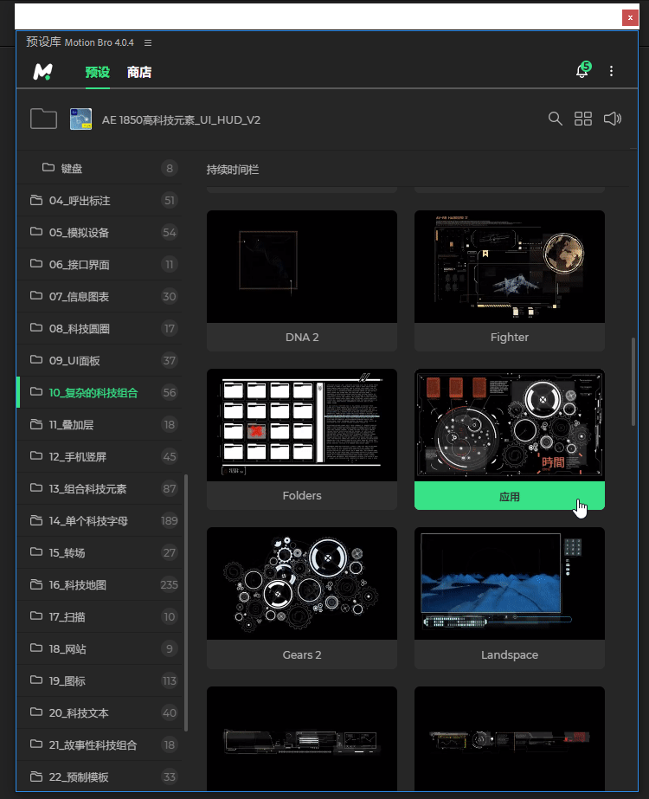The width and height of the screenshot is (649, 799).
Task: Click the 预设库 Motion Bro 4.0.4 panel title
Action: click(x=80, y=42)
